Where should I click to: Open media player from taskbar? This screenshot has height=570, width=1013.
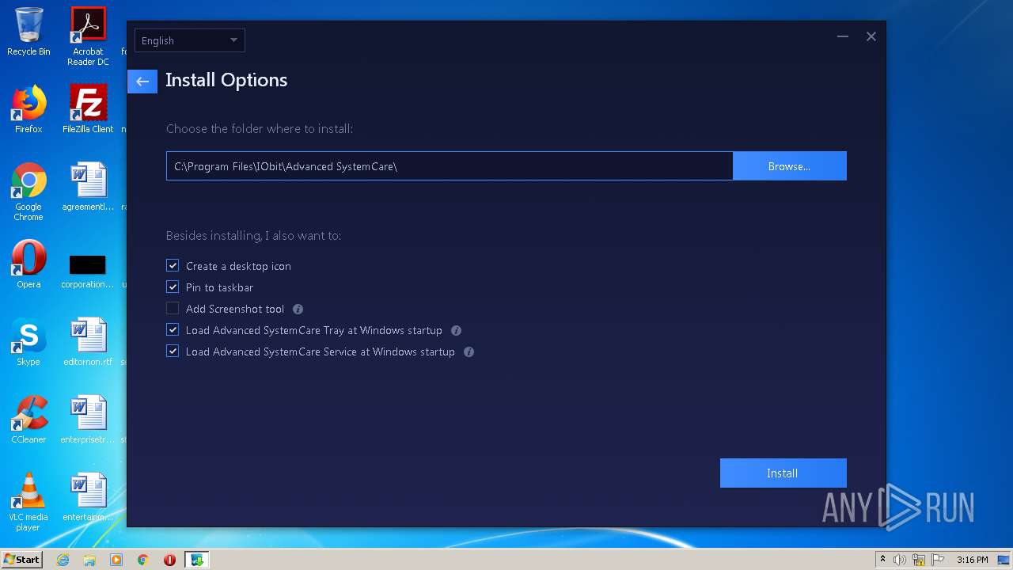coord(116,560)
